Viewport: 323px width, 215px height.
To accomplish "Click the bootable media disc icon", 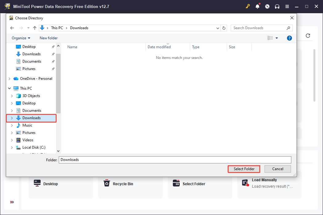I will click(267, 6).
